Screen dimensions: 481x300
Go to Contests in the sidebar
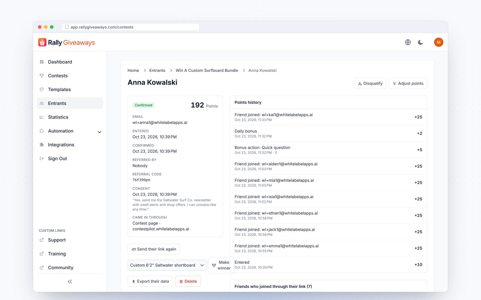click(70, 76)
